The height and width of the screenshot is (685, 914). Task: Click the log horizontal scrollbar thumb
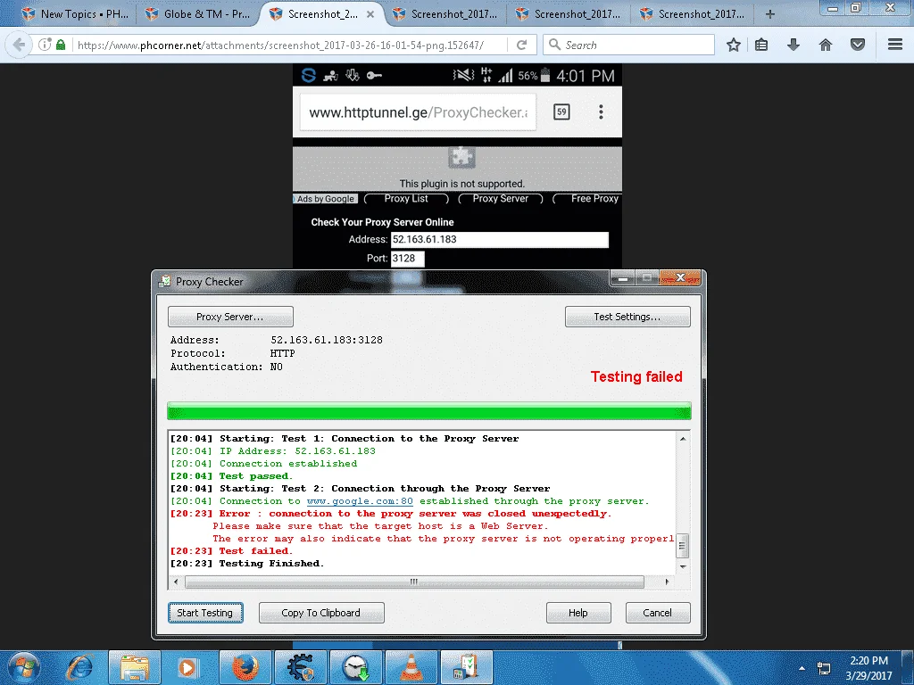[x=414, y=582]
